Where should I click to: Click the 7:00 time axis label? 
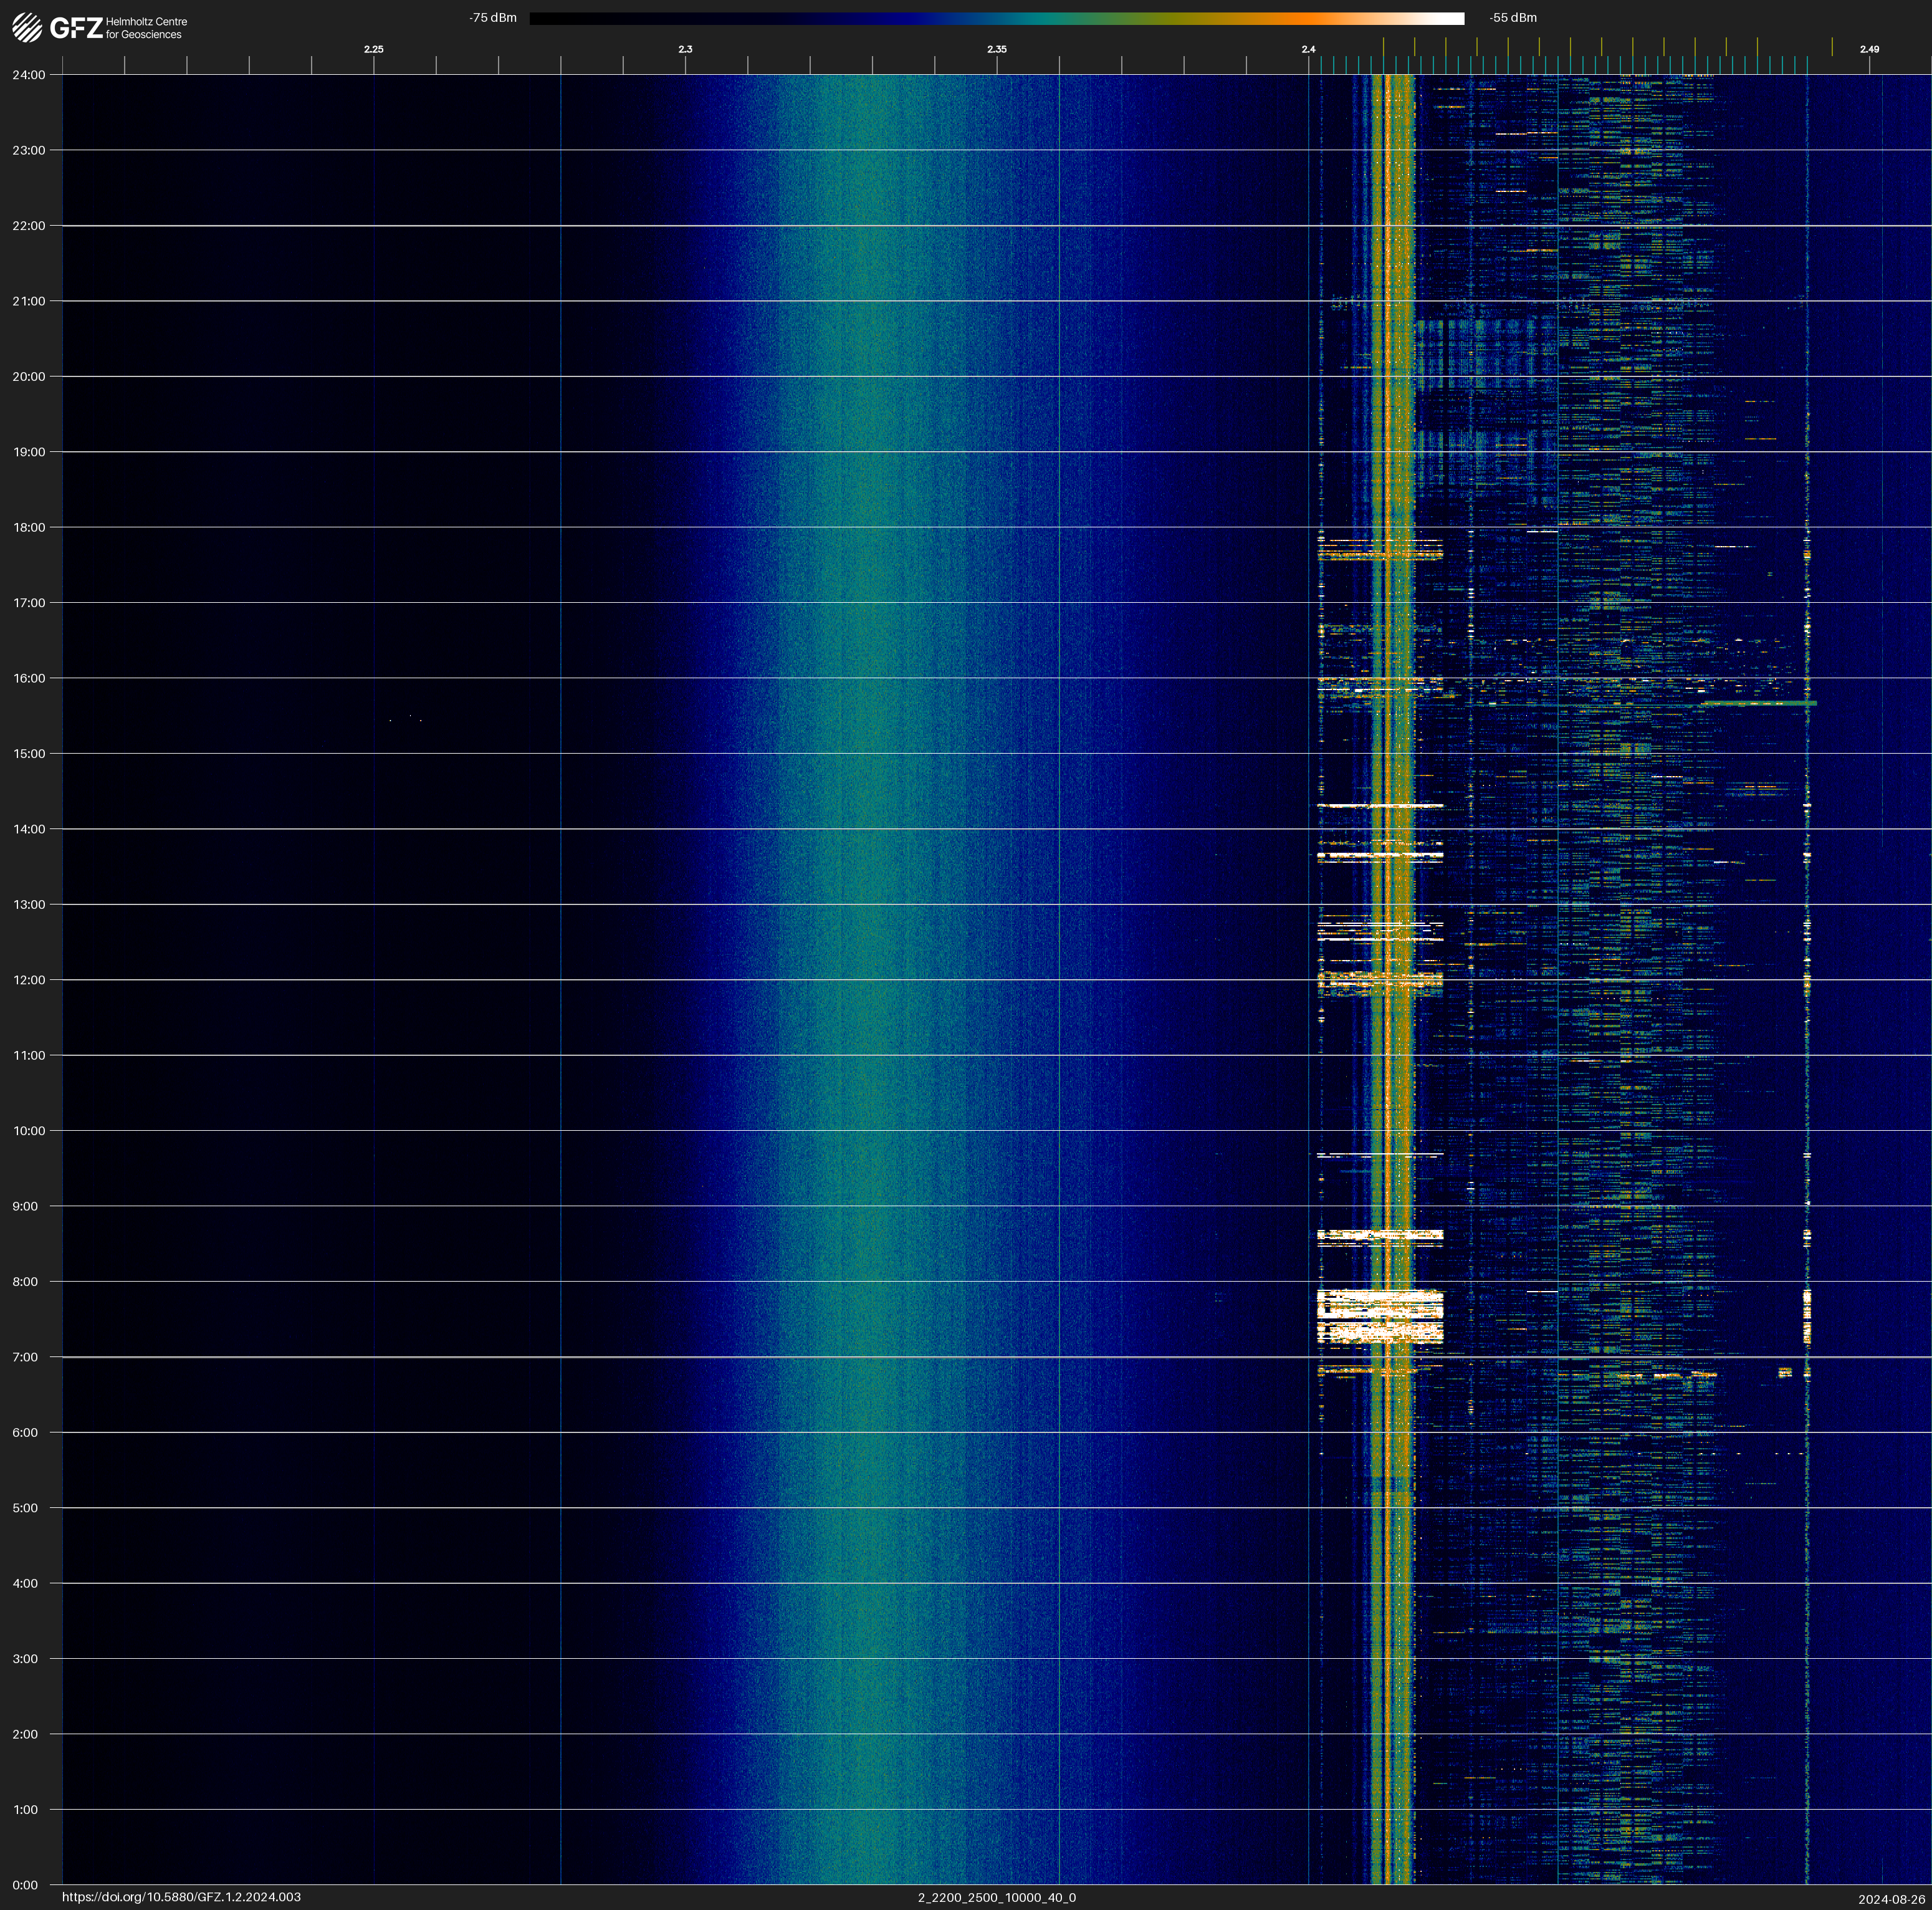click(x=26, y=1357)
